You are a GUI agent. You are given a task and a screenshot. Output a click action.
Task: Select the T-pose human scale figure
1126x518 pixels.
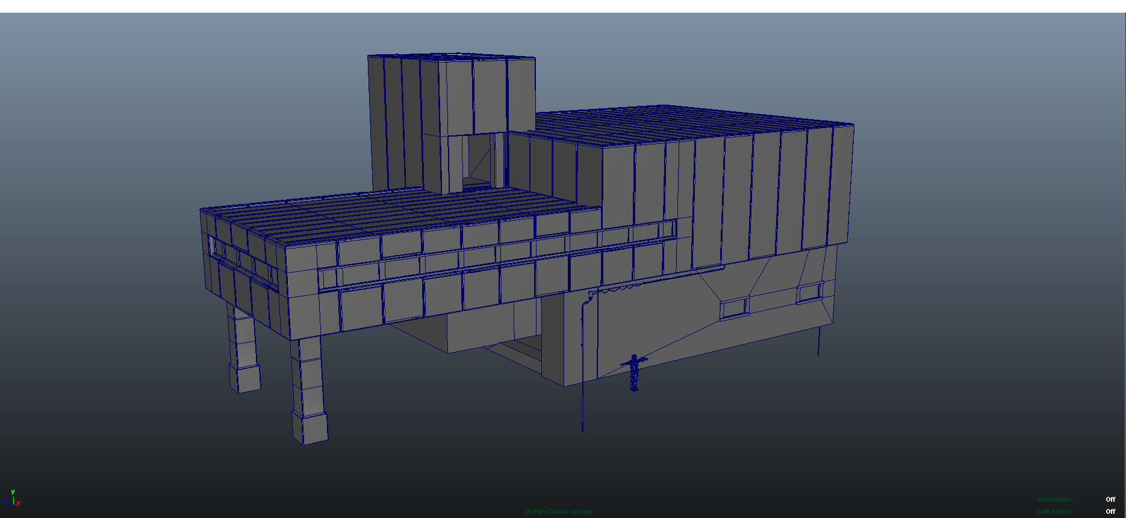tap(634, 373)
